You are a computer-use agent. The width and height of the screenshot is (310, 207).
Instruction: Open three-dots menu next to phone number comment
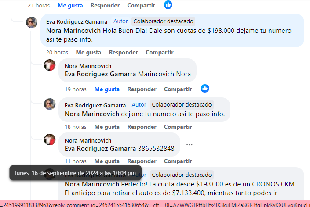189,145
